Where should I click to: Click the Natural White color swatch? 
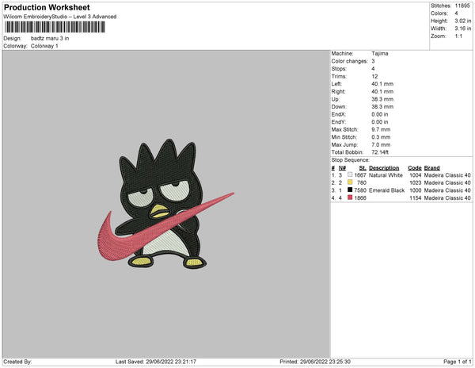[x=350, y=174]
